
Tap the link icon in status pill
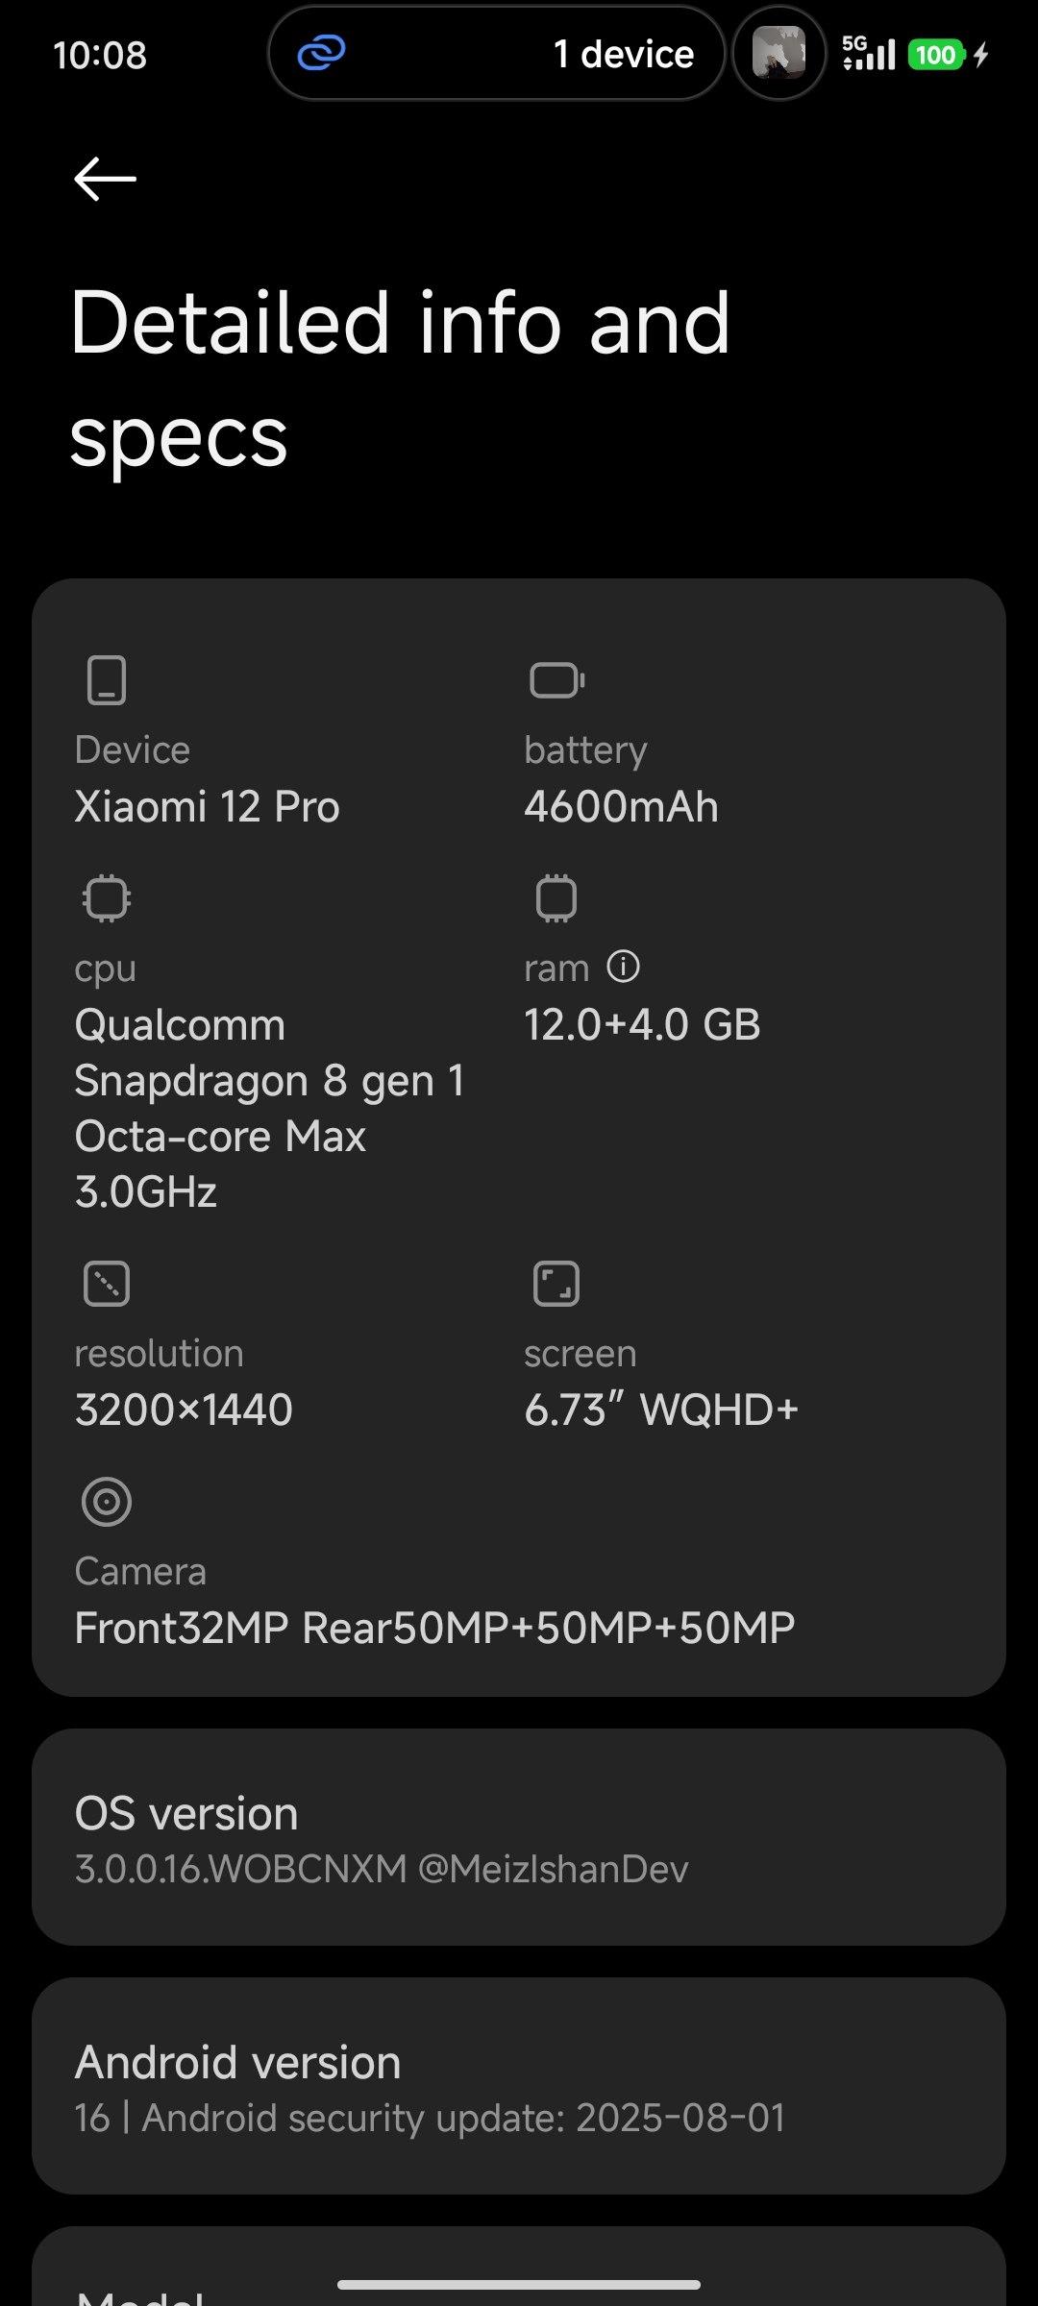[321, 54]
